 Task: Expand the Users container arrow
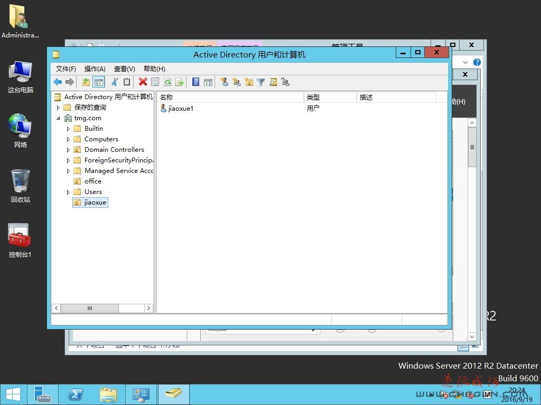tap(68, 192)
